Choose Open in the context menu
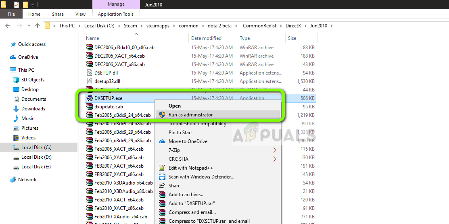 (218, 106)
